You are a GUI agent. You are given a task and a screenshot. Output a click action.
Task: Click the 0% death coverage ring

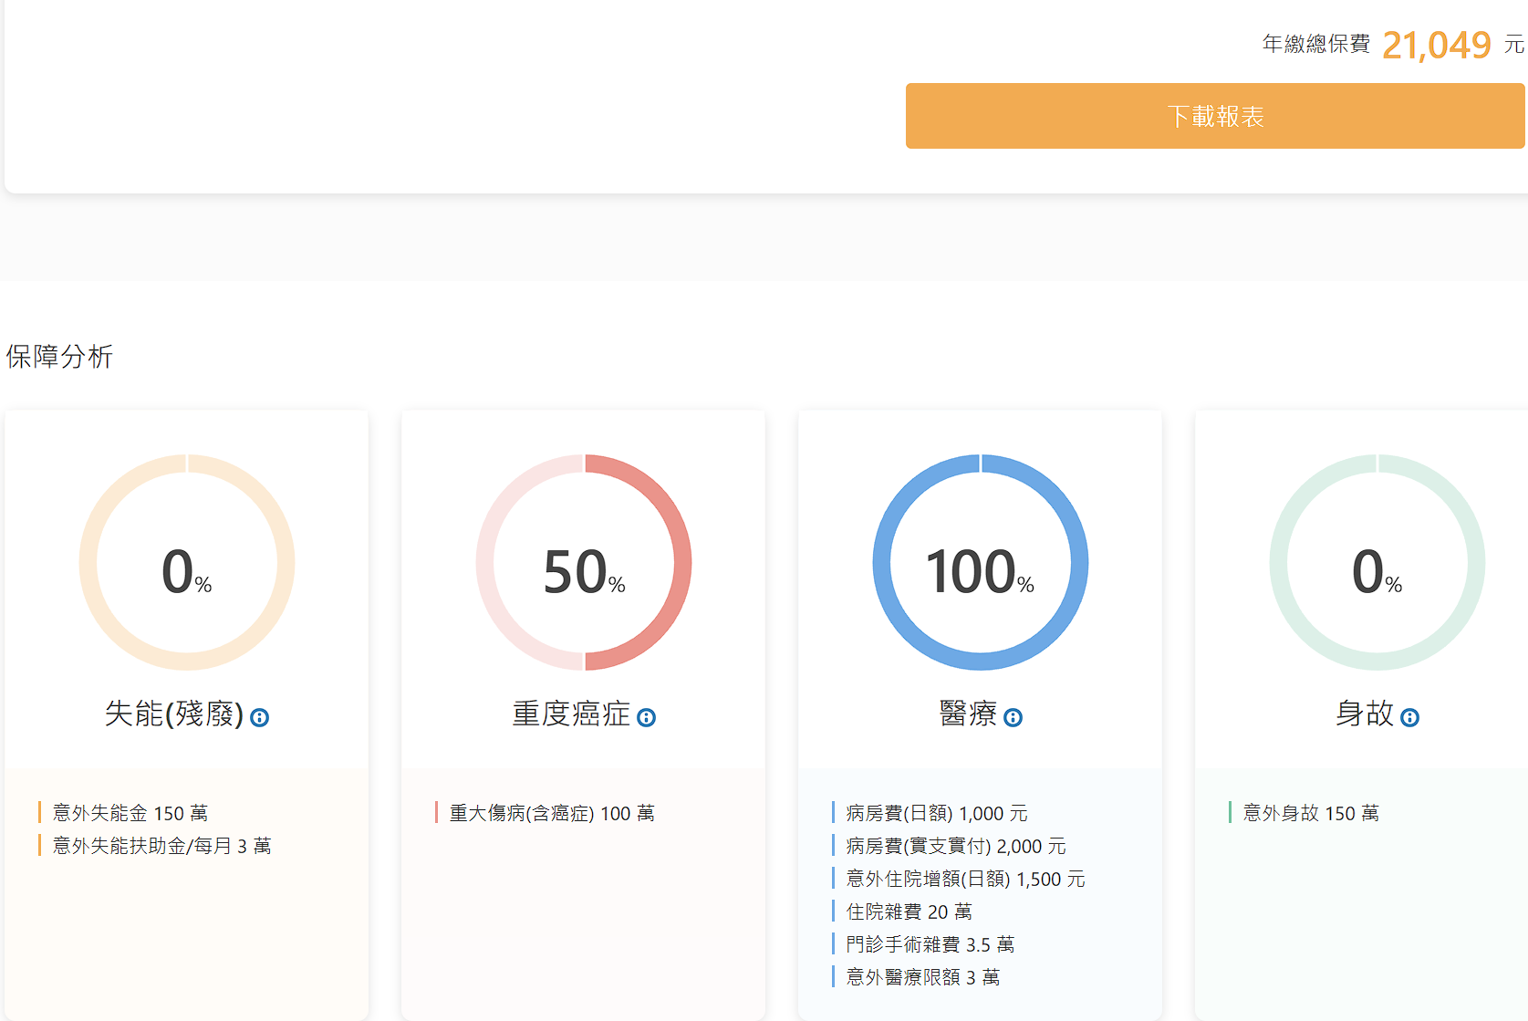[x=1377, y=562]
